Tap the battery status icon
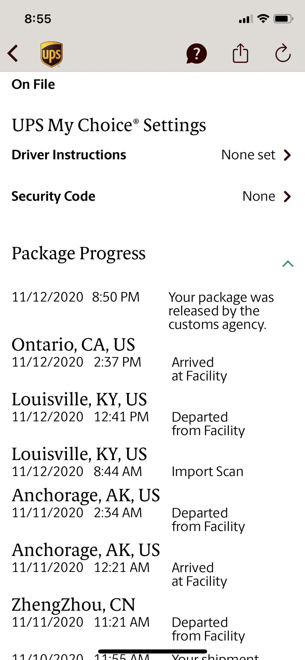Image resolution: width=305 pixels, height=660 pixels. (283, 19)
